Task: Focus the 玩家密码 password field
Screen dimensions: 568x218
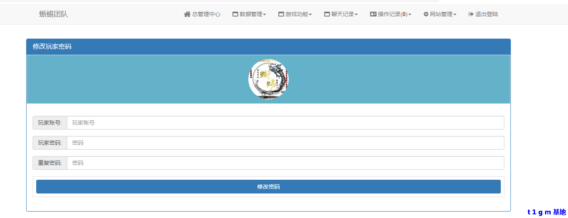Action: pos(285,143)
